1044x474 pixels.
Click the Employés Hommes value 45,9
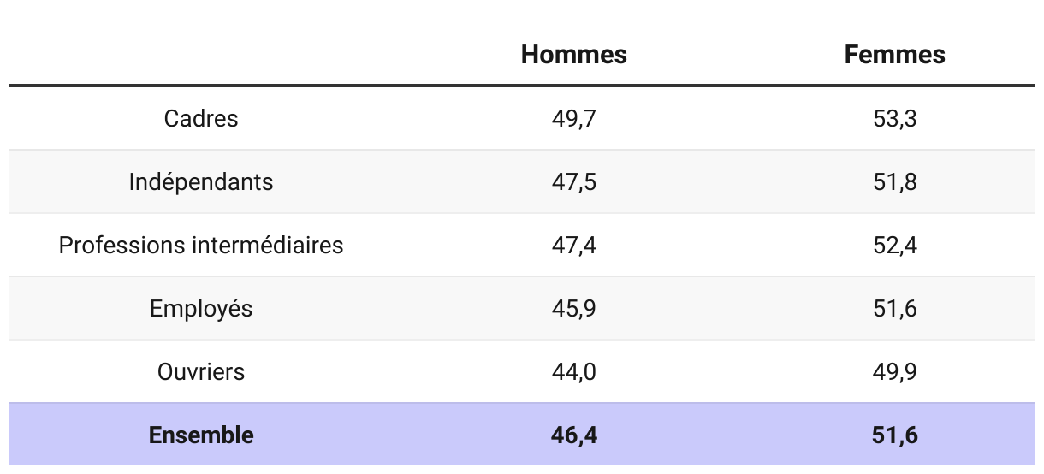573,308
